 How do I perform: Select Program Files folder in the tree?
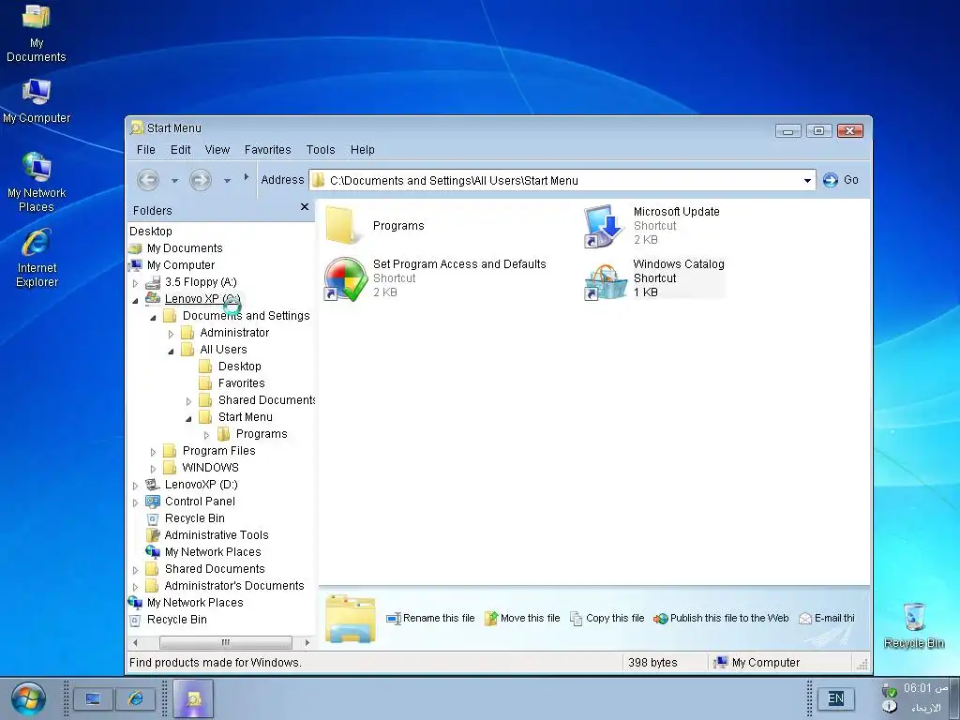click(x=218, y=451)
